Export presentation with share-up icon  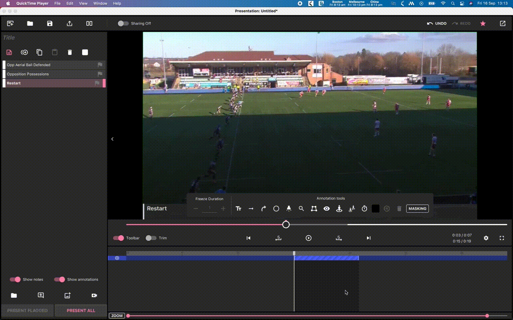pyautogui.click(x=69, y=24)
